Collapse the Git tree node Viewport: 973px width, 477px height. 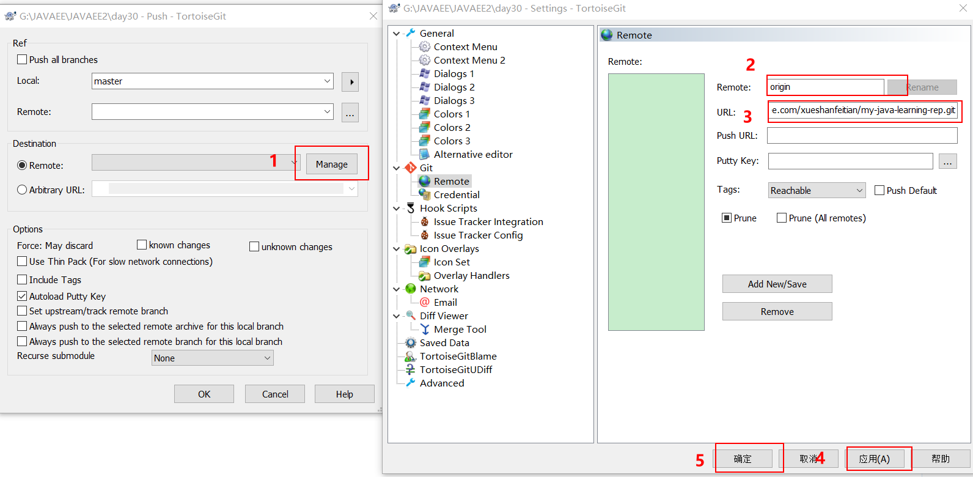[x=397, y=168]
